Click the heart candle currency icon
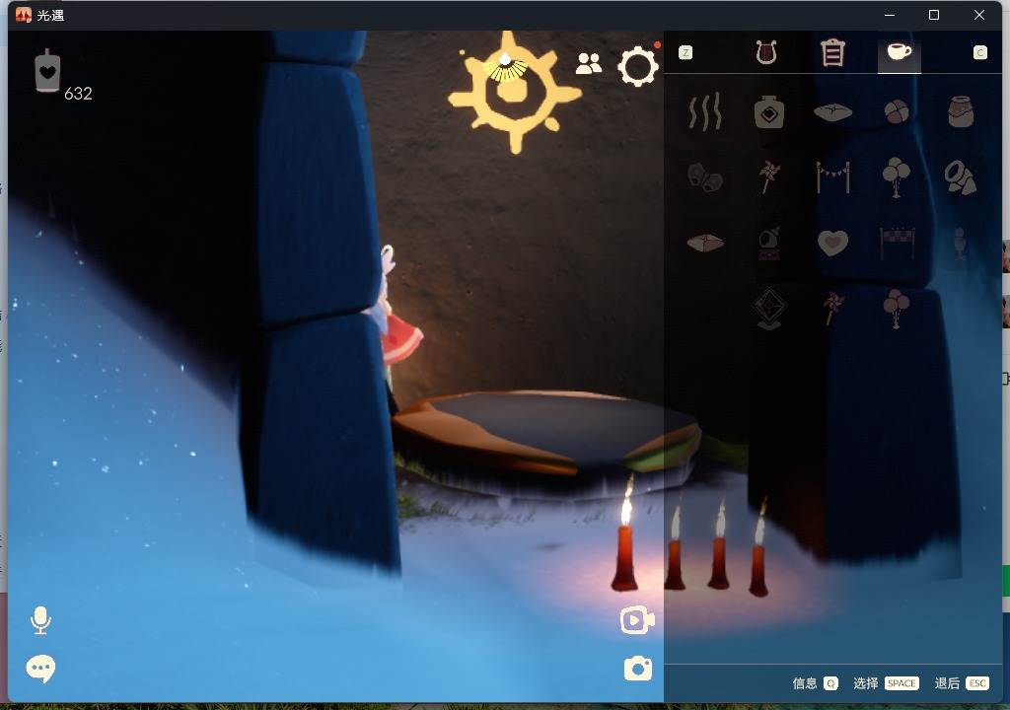1010x710 pixels. tap(47, 70)
